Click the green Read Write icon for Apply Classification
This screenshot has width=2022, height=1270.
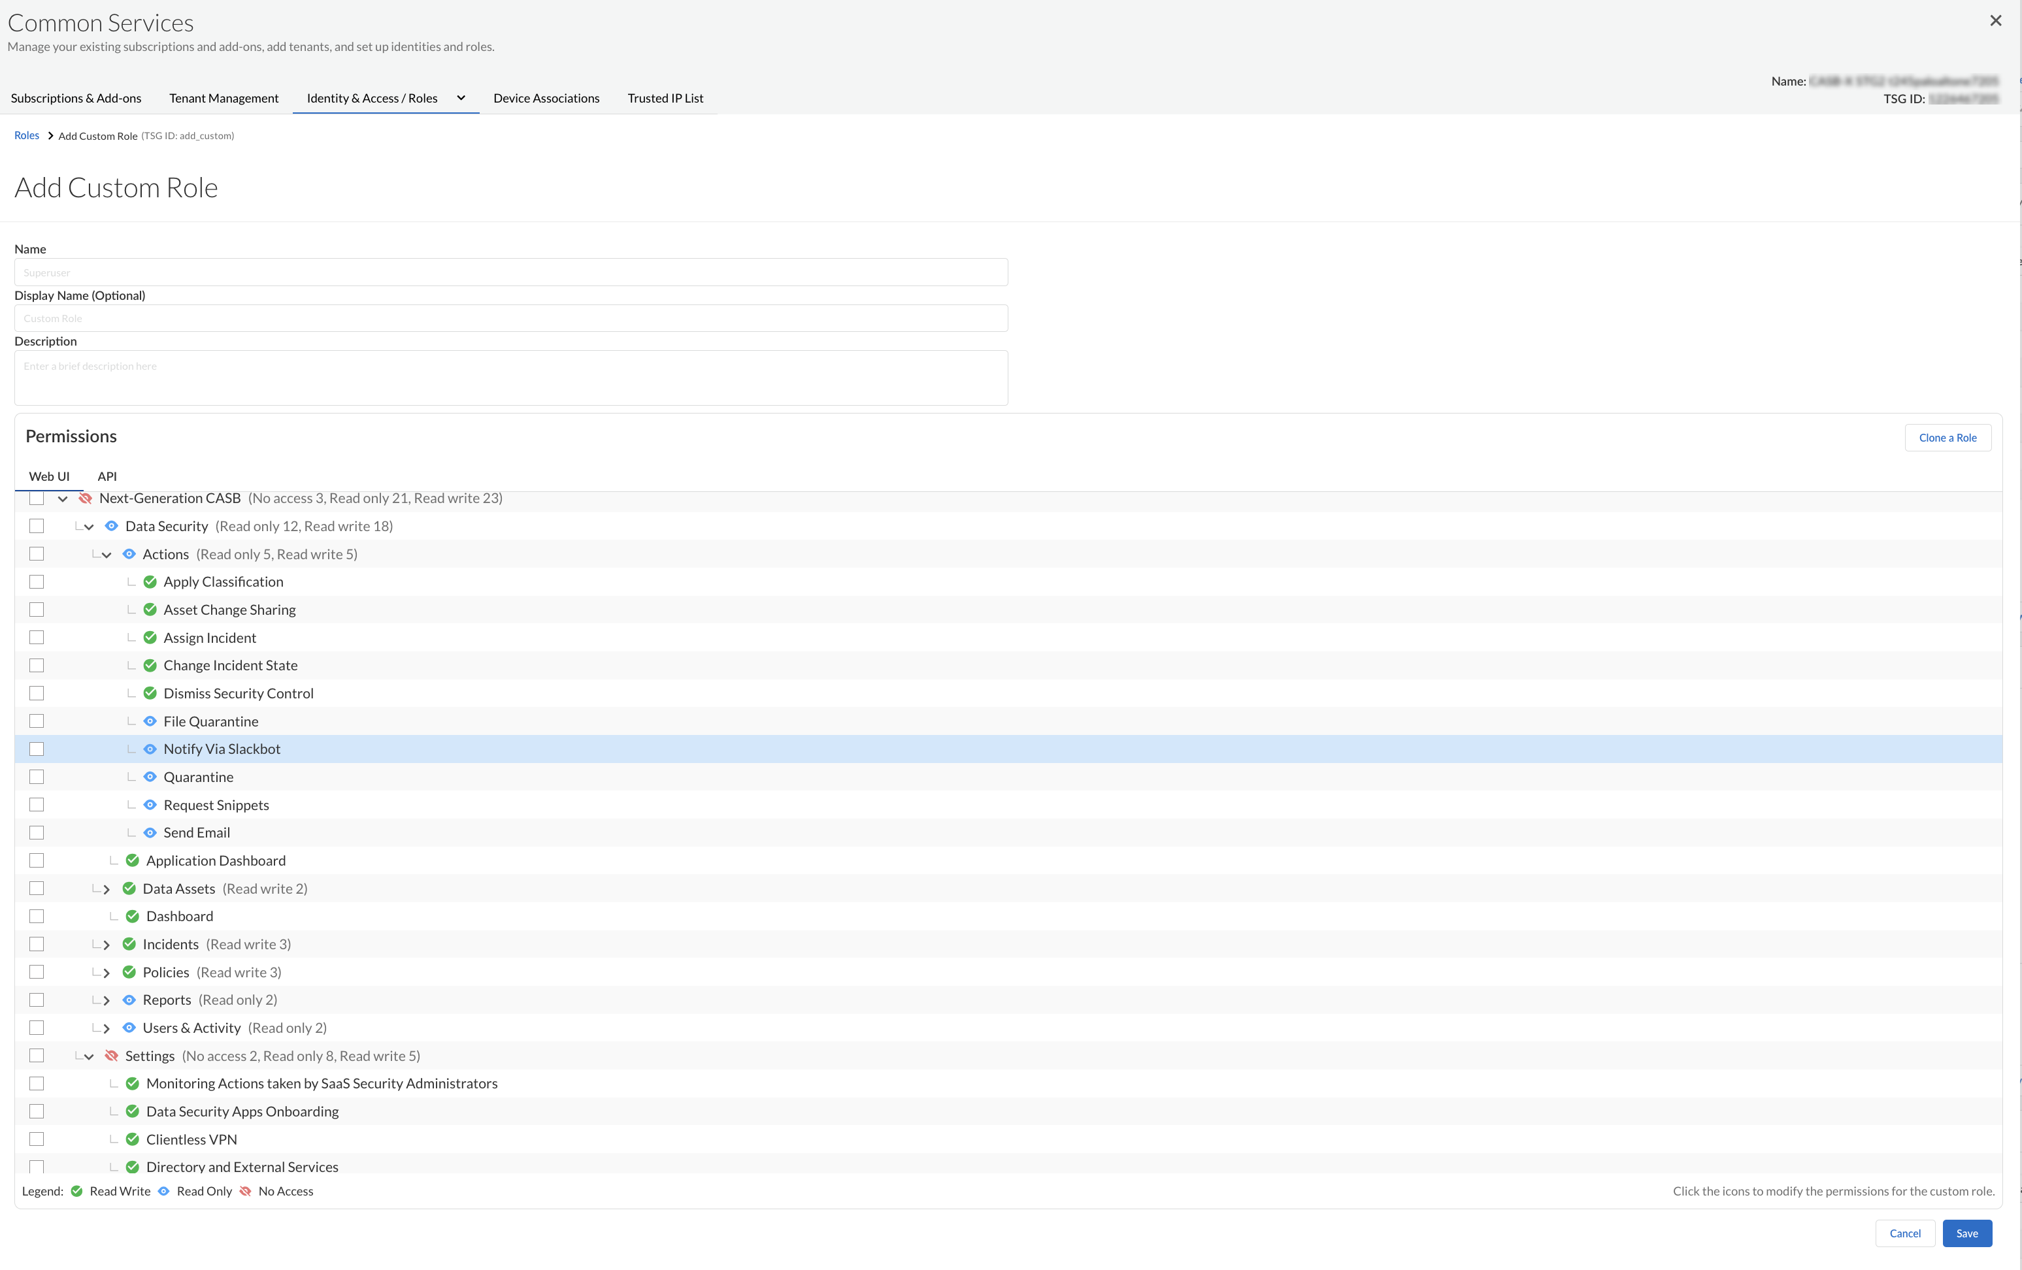click(150, 581)
